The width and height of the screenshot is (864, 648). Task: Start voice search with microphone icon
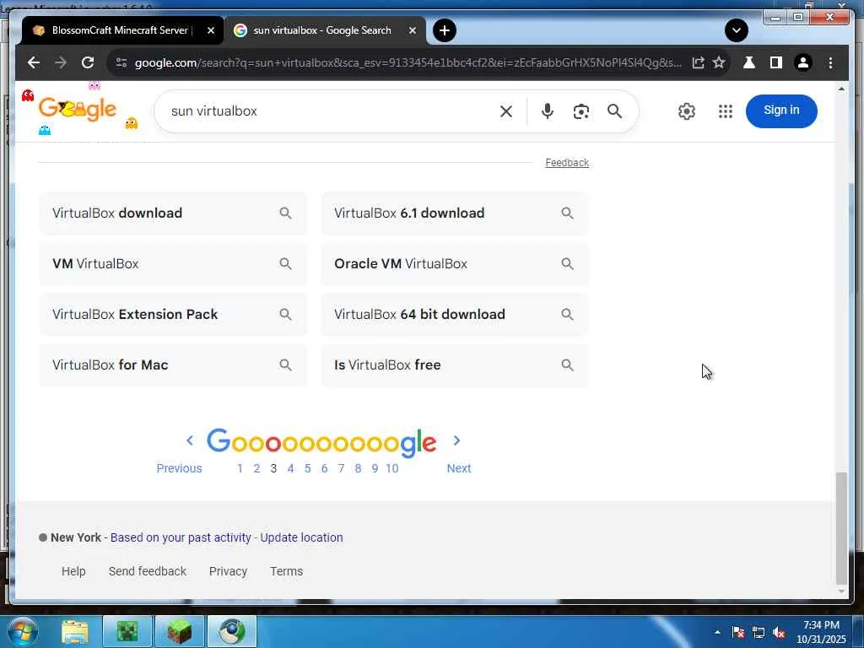tap(547, 111)
